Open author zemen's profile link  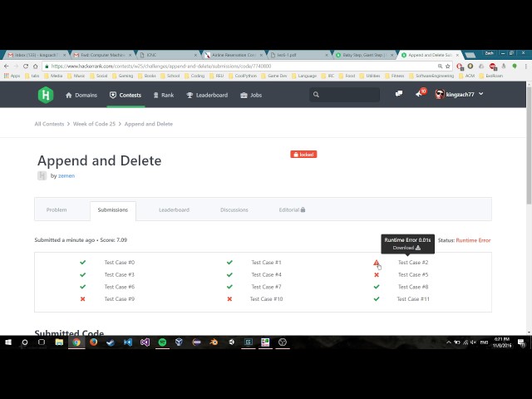pyautogui.click(x=66, y=175)
